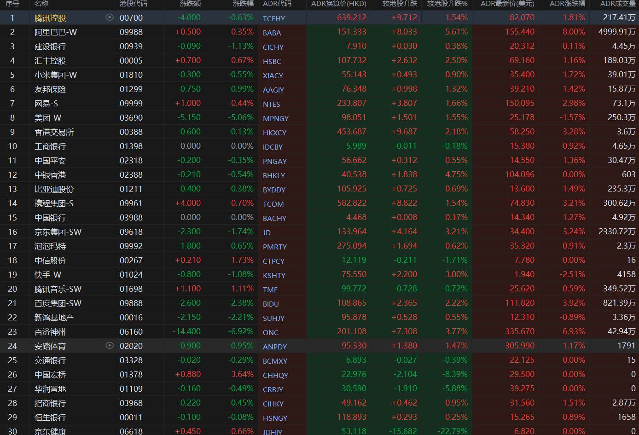
Task: Open the TCEHY ADR code link
Action: 274,18
